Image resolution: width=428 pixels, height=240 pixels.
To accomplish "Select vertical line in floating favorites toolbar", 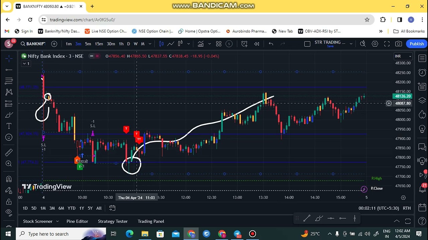I will (354, 219).
